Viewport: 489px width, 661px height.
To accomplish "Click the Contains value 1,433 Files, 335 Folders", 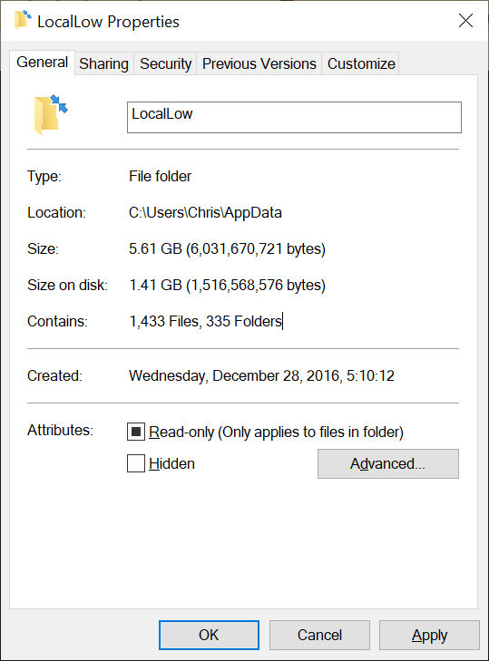I will click(205, 322).
